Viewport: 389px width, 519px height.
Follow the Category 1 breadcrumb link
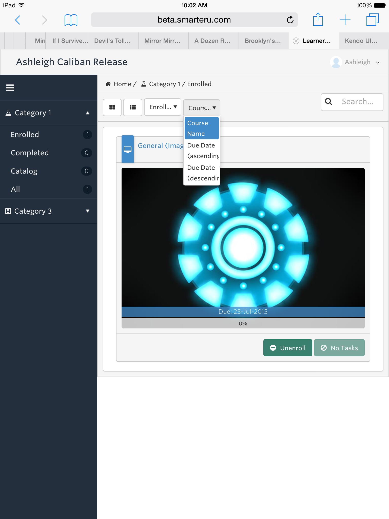coord(165,84)
